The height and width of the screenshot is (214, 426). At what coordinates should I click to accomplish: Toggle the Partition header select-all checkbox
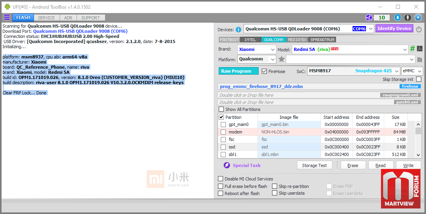pyautogui.click(x=221, y=117)
